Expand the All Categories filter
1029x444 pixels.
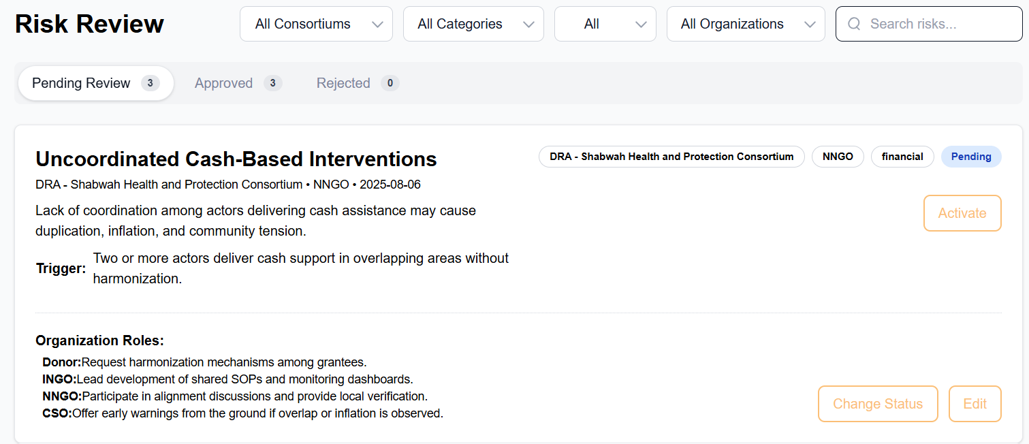click(x=473, y=24)
